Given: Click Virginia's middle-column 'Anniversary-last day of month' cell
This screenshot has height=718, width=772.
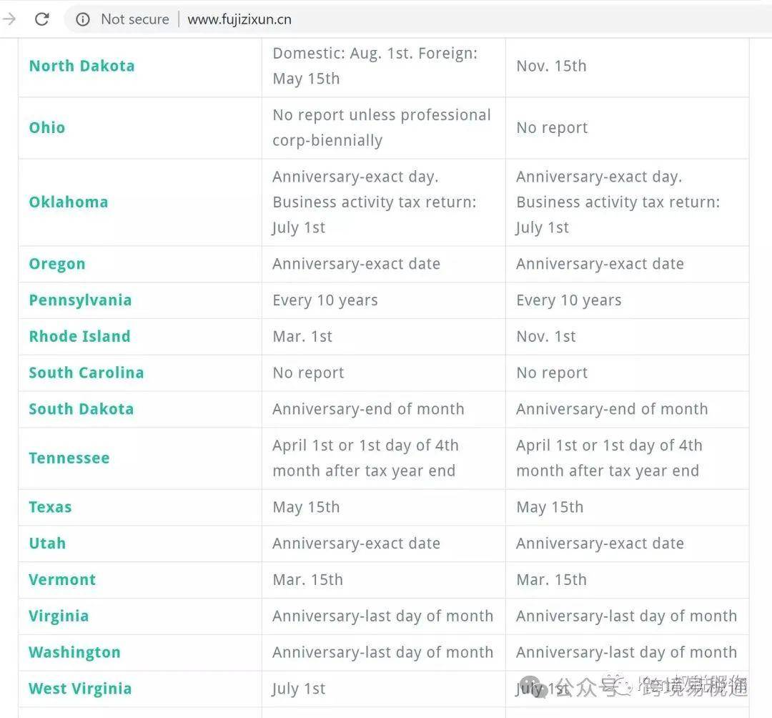Looking at the screenshot, I should point(384,616).
